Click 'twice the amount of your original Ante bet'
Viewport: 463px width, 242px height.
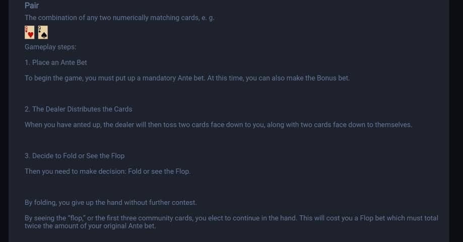click(x=90, y=226)
